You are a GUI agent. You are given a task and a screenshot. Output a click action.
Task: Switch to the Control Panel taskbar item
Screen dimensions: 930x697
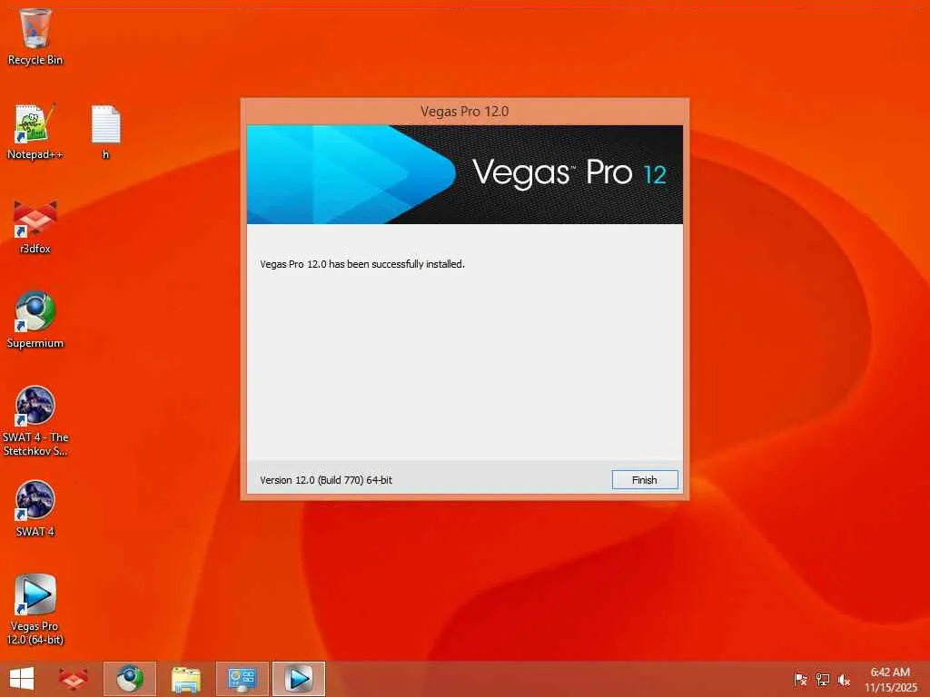click(242, 679)
